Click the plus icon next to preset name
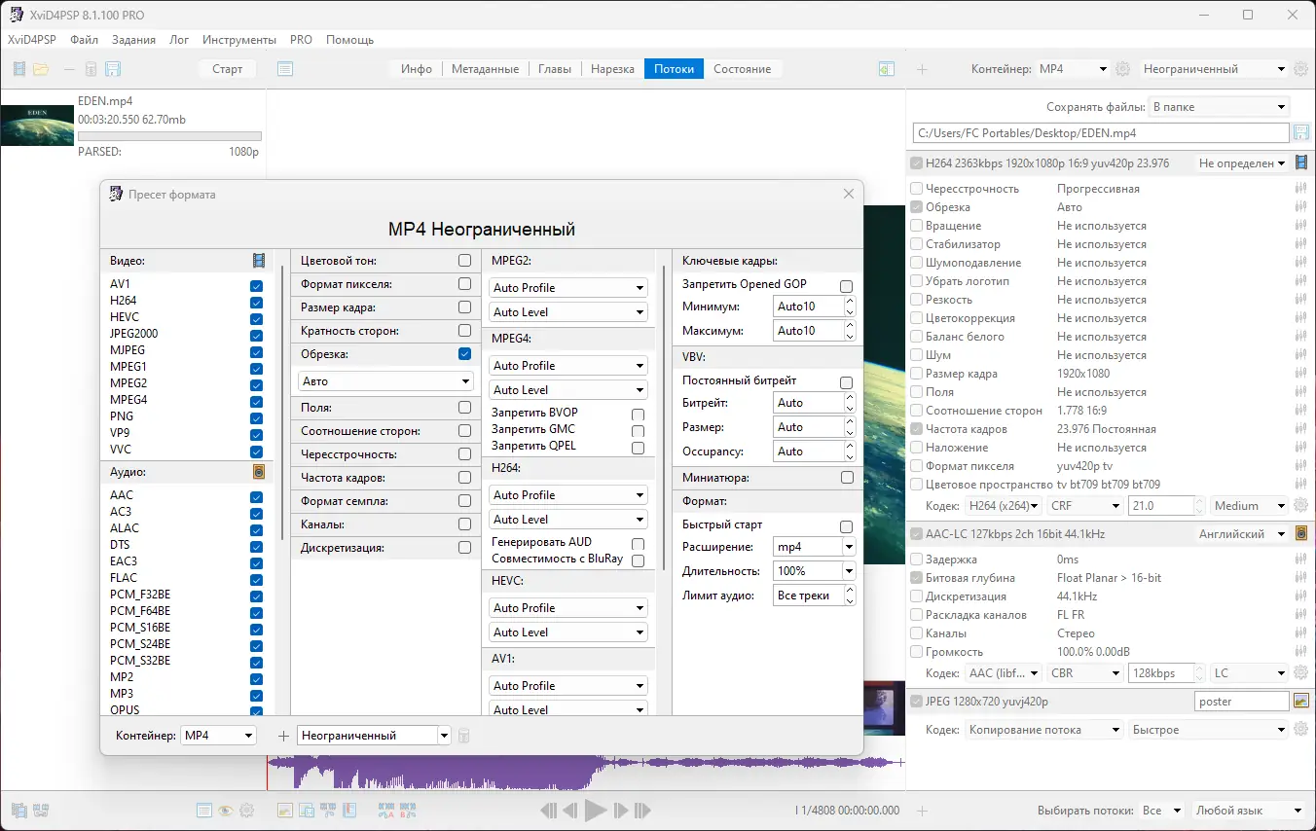Screen dimensions: 1316x831 283,736
